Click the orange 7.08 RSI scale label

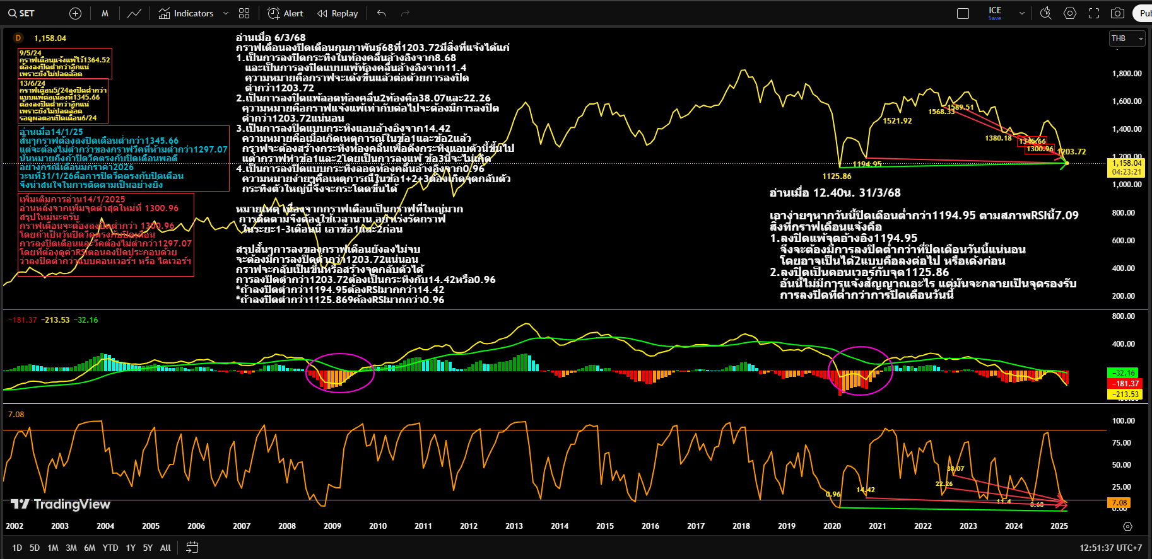coord(1120,503)
